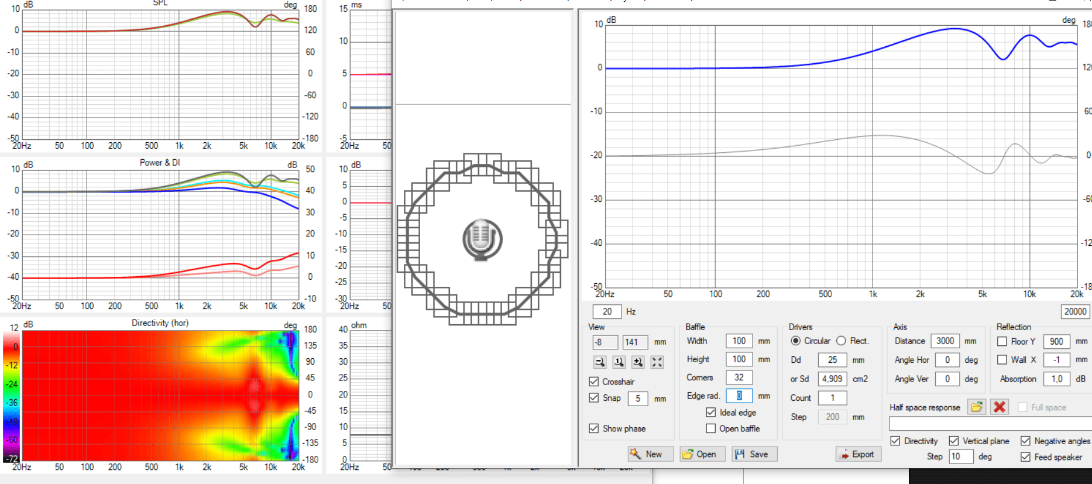Click the Reflection group label
This screenshot has width=1092, height=484.
1014,327
